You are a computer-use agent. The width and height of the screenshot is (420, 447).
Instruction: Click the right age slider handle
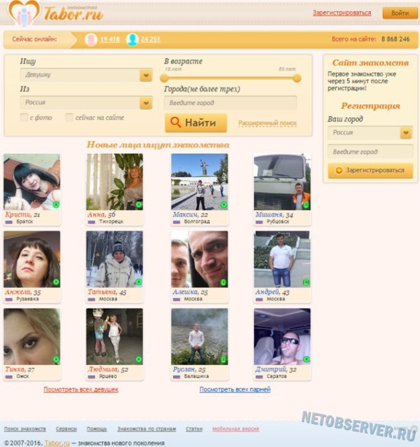coord(297,78)
